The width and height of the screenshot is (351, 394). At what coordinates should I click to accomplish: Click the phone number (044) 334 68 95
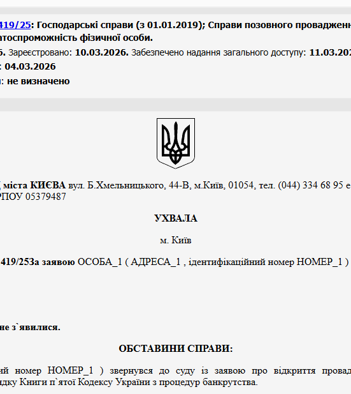coord(310,185)
